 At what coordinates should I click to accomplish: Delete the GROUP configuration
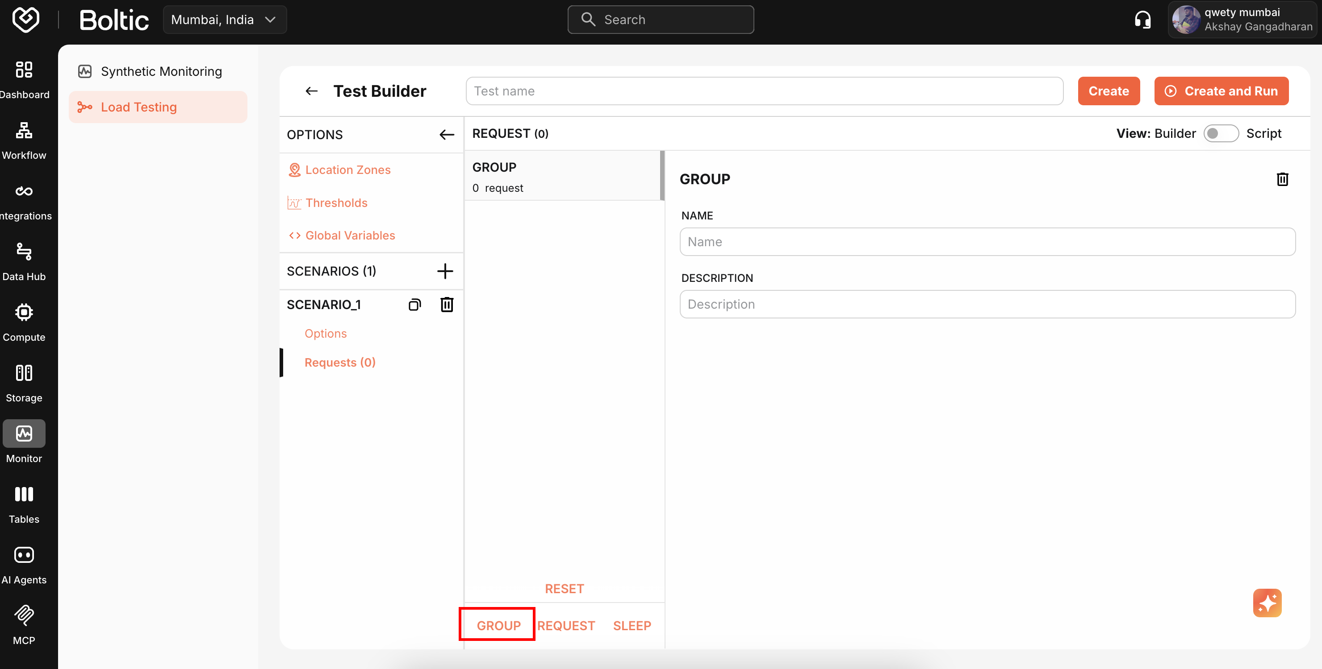pos(1283,179)
